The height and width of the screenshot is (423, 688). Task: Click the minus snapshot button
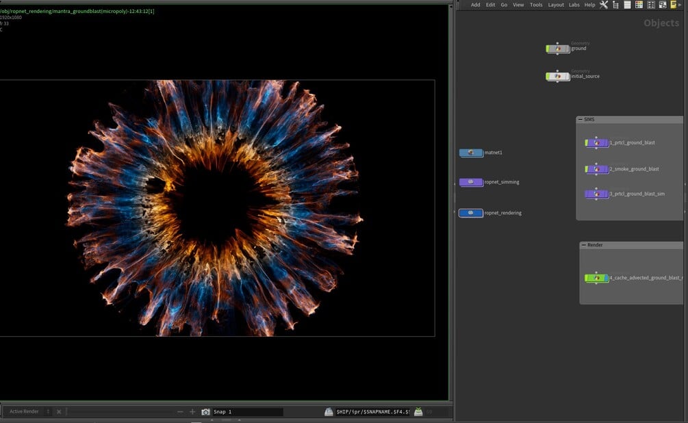click(180, 411)
